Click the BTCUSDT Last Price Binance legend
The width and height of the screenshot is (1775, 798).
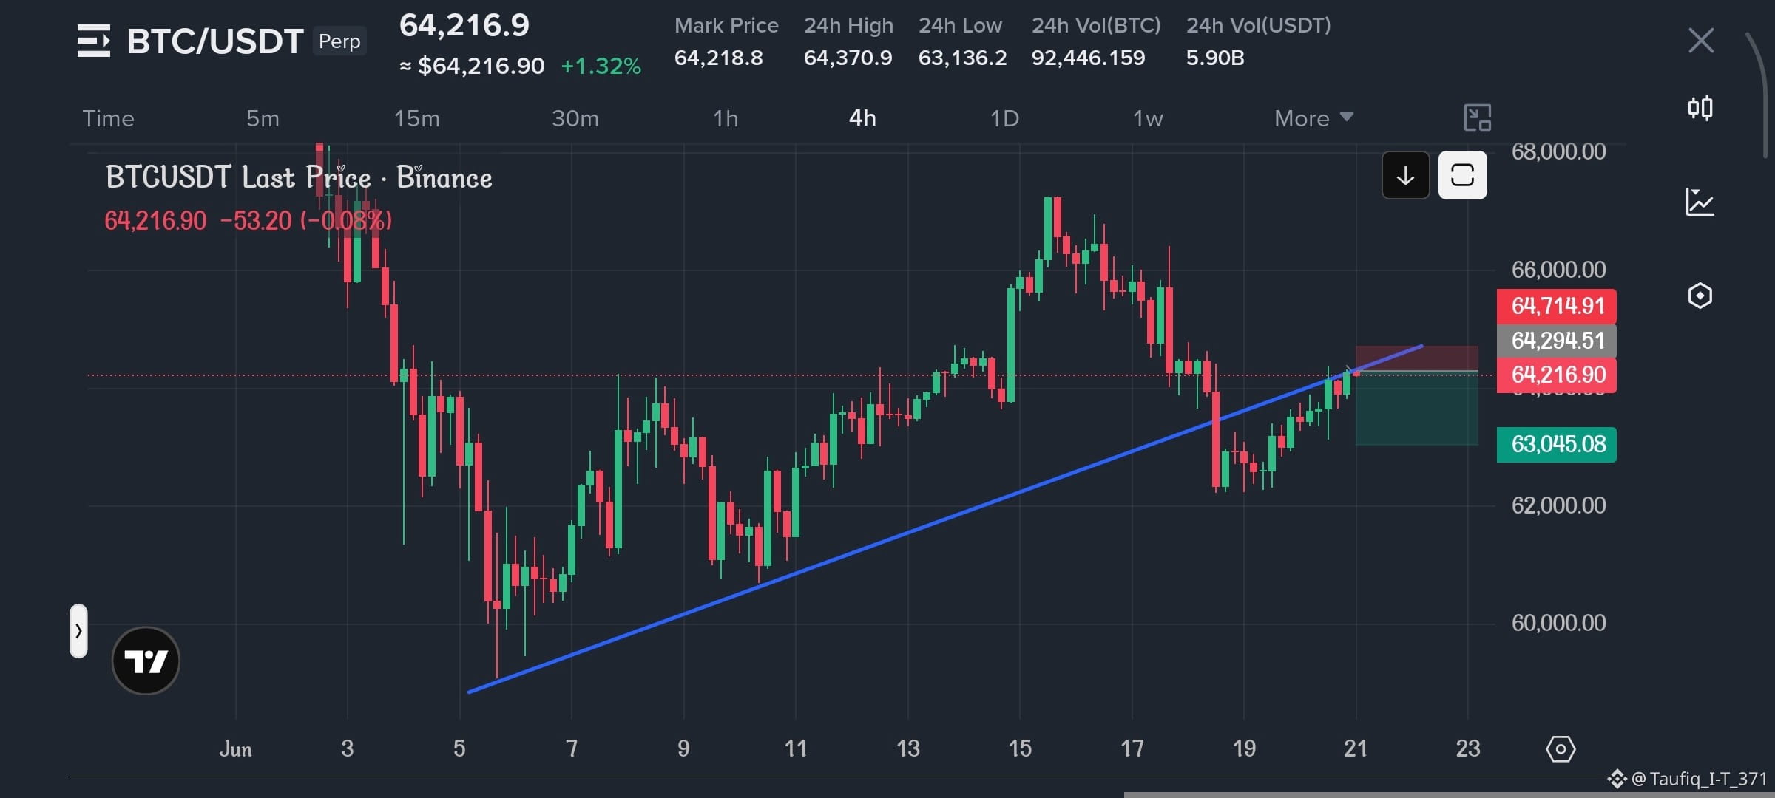pos(299,178)
